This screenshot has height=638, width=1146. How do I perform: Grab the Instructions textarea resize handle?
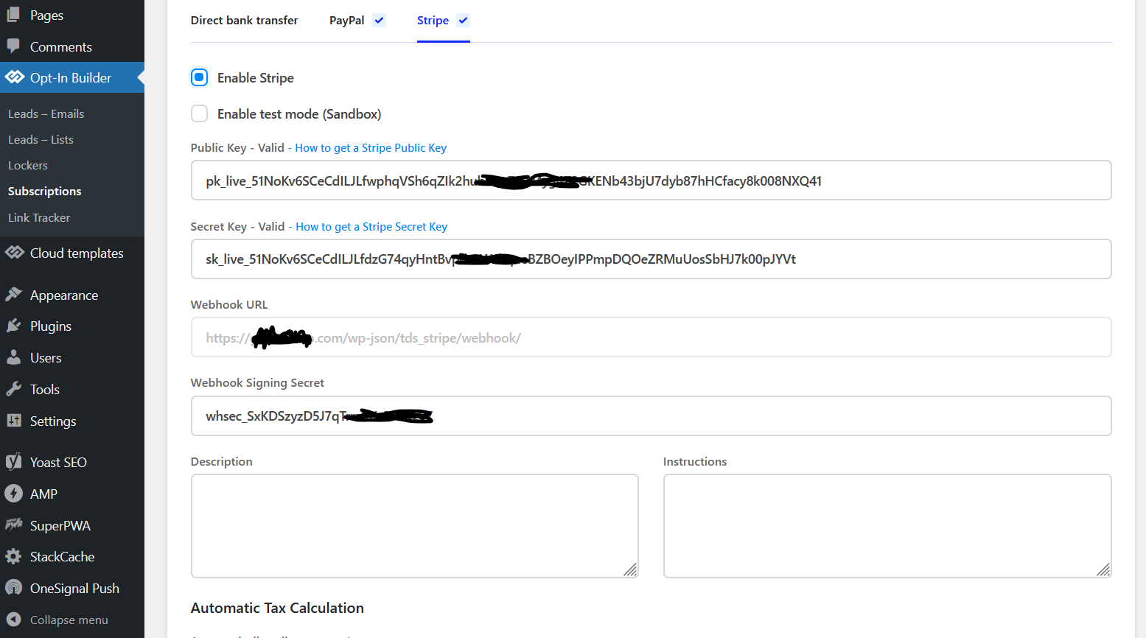point(1103,570)
